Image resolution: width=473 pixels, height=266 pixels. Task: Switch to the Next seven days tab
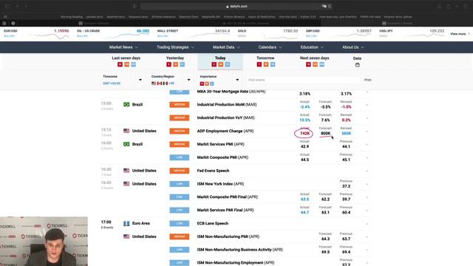tap(314, 61)
